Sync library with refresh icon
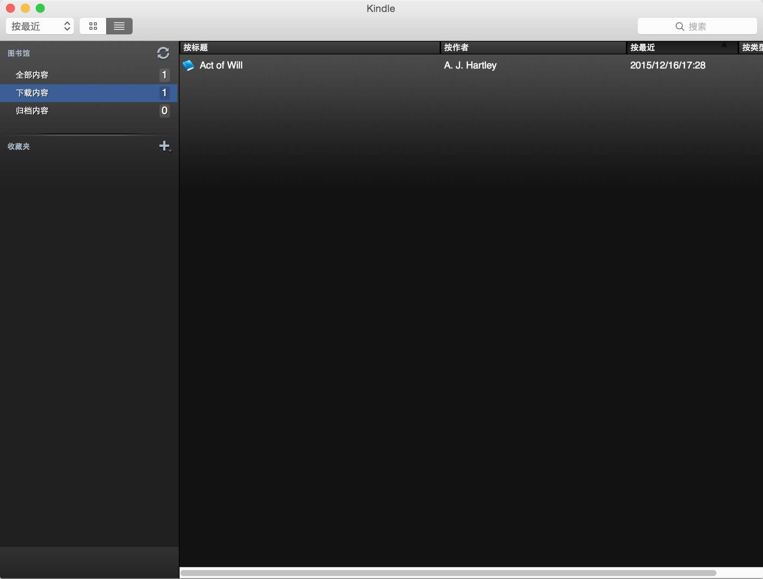This screenshot has height=579, width=763. pos(163,53)
